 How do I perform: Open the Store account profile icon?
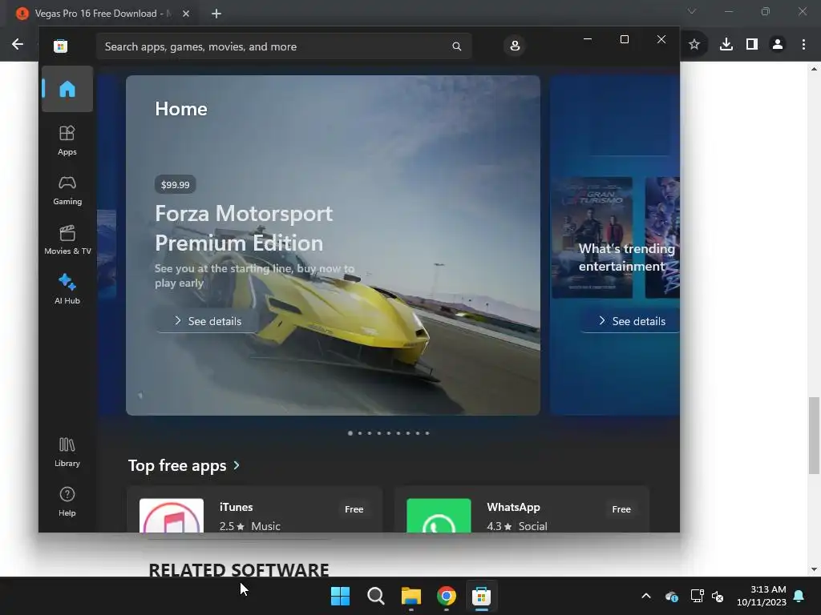[515, 46]
